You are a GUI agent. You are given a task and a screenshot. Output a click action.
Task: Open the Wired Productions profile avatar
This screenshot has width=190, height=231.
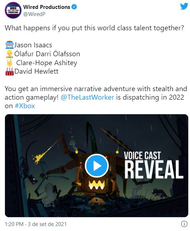(13, 10)
